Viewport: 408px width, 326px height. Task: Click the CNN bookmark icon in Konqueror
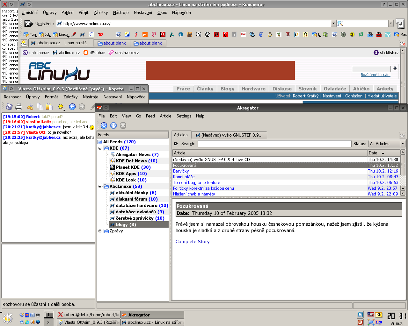(x=243, y=34)
